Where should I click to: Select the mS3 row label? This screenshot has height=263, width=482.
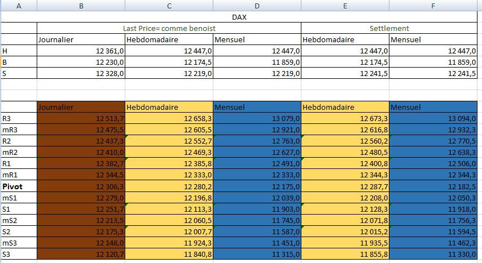tap(19, 243)
